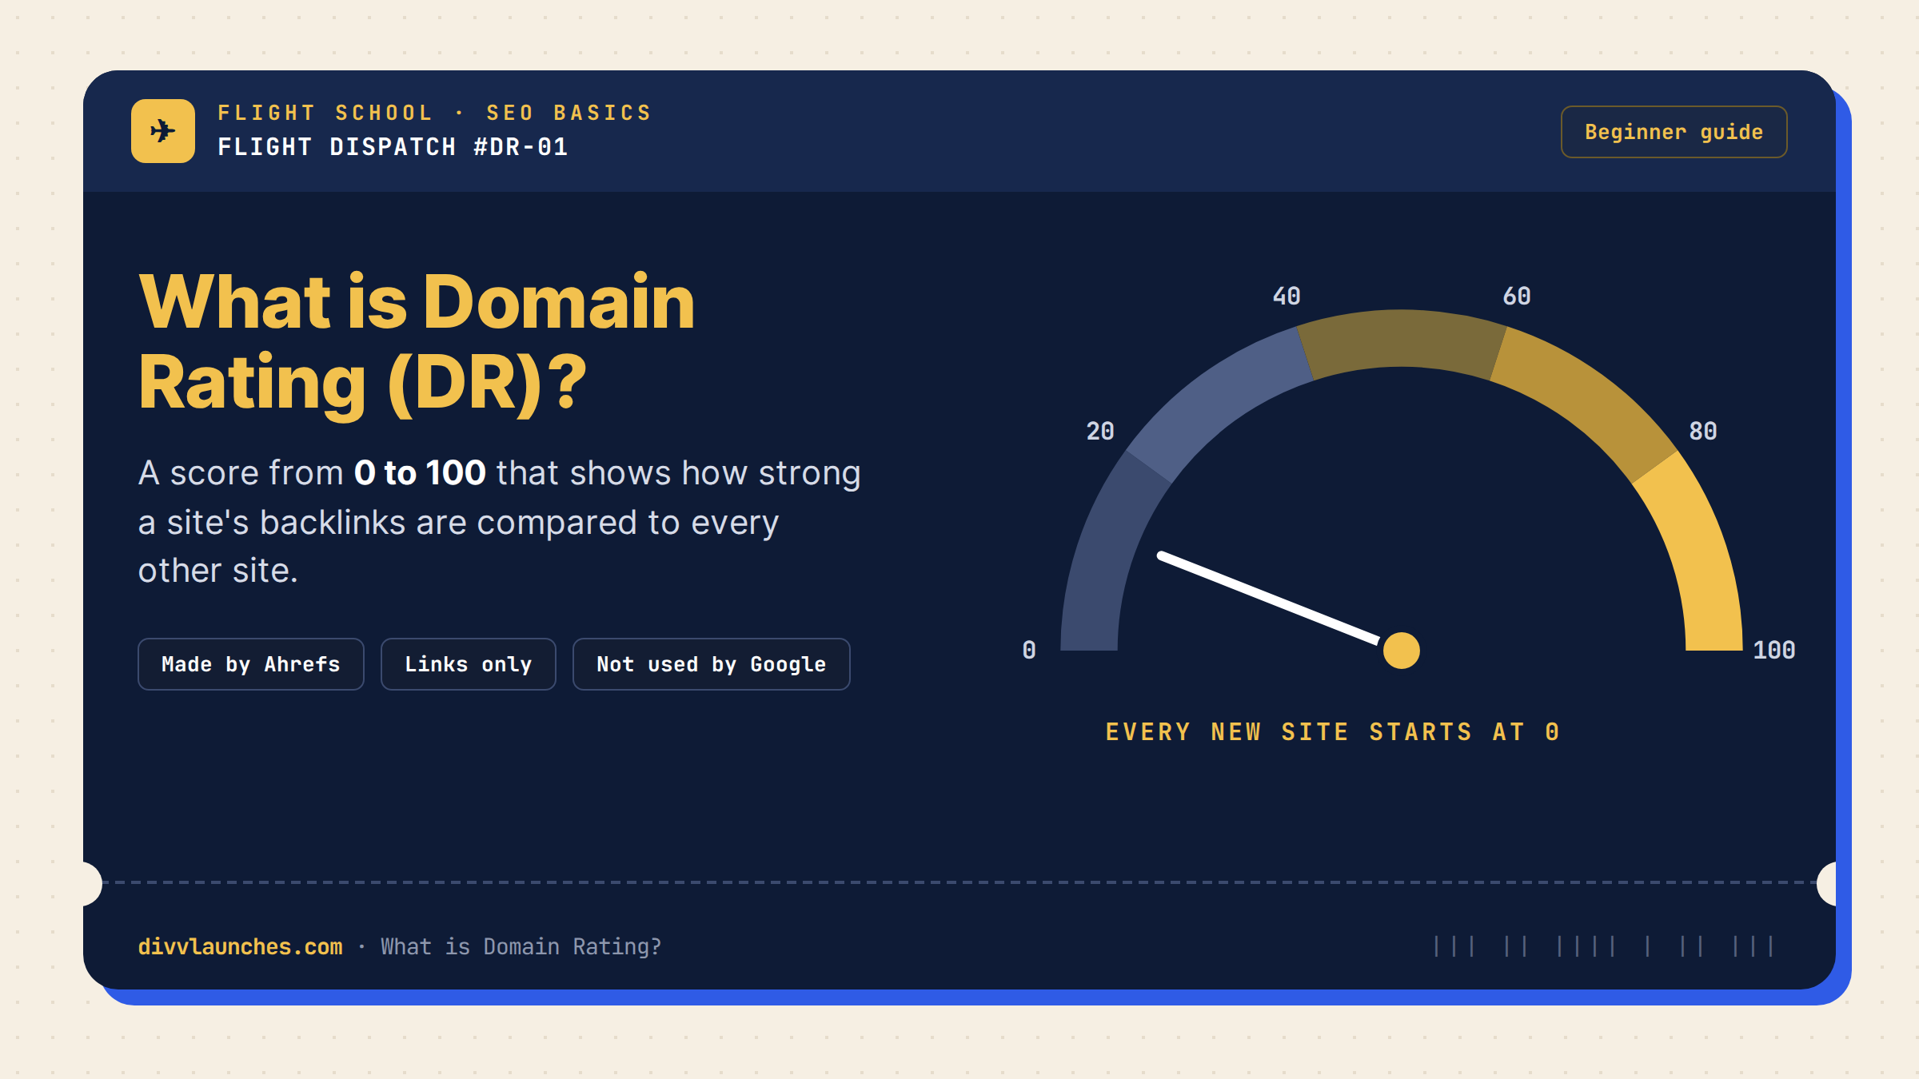Image resolution: width=1919 pixels, height=1079 pixels.
Task: Click the footer text "What is Domain Rating?"
Action: 521,946
